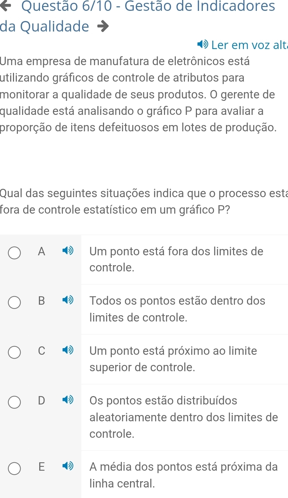Click answer 'Os pontos estão distribuídos aleatoriamente'

[x=184, y=417]
